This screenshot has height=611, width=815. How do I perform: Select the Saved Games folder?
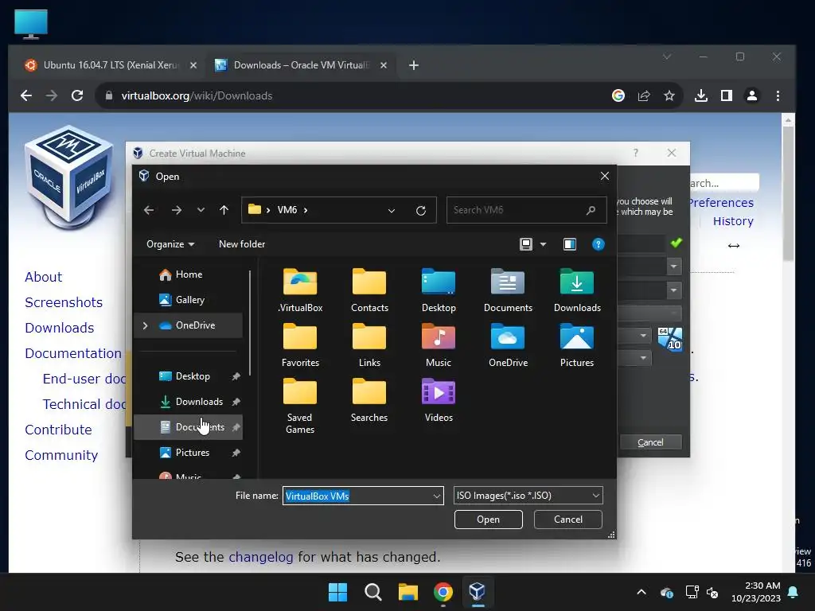tap(300, 406)
